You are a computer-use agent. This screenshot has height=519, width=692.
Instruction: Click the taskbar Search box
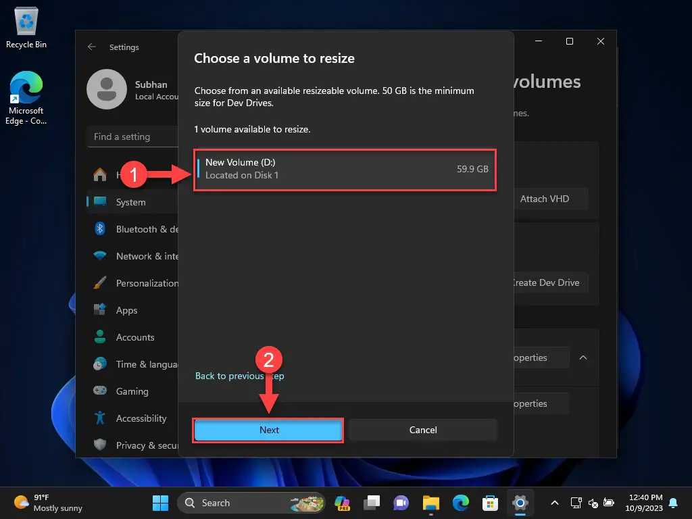click(x=251, y=503)
